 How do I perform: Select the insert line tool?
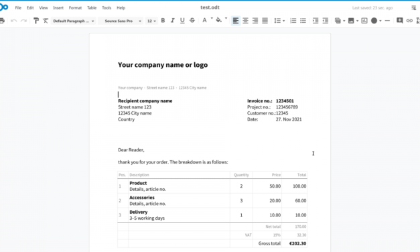(x=387, y=21)
